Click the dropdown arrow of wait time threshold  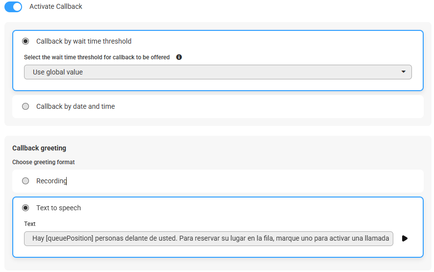point(404,72)
